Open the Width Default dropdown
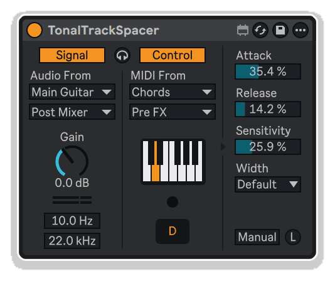 (268, 184)
